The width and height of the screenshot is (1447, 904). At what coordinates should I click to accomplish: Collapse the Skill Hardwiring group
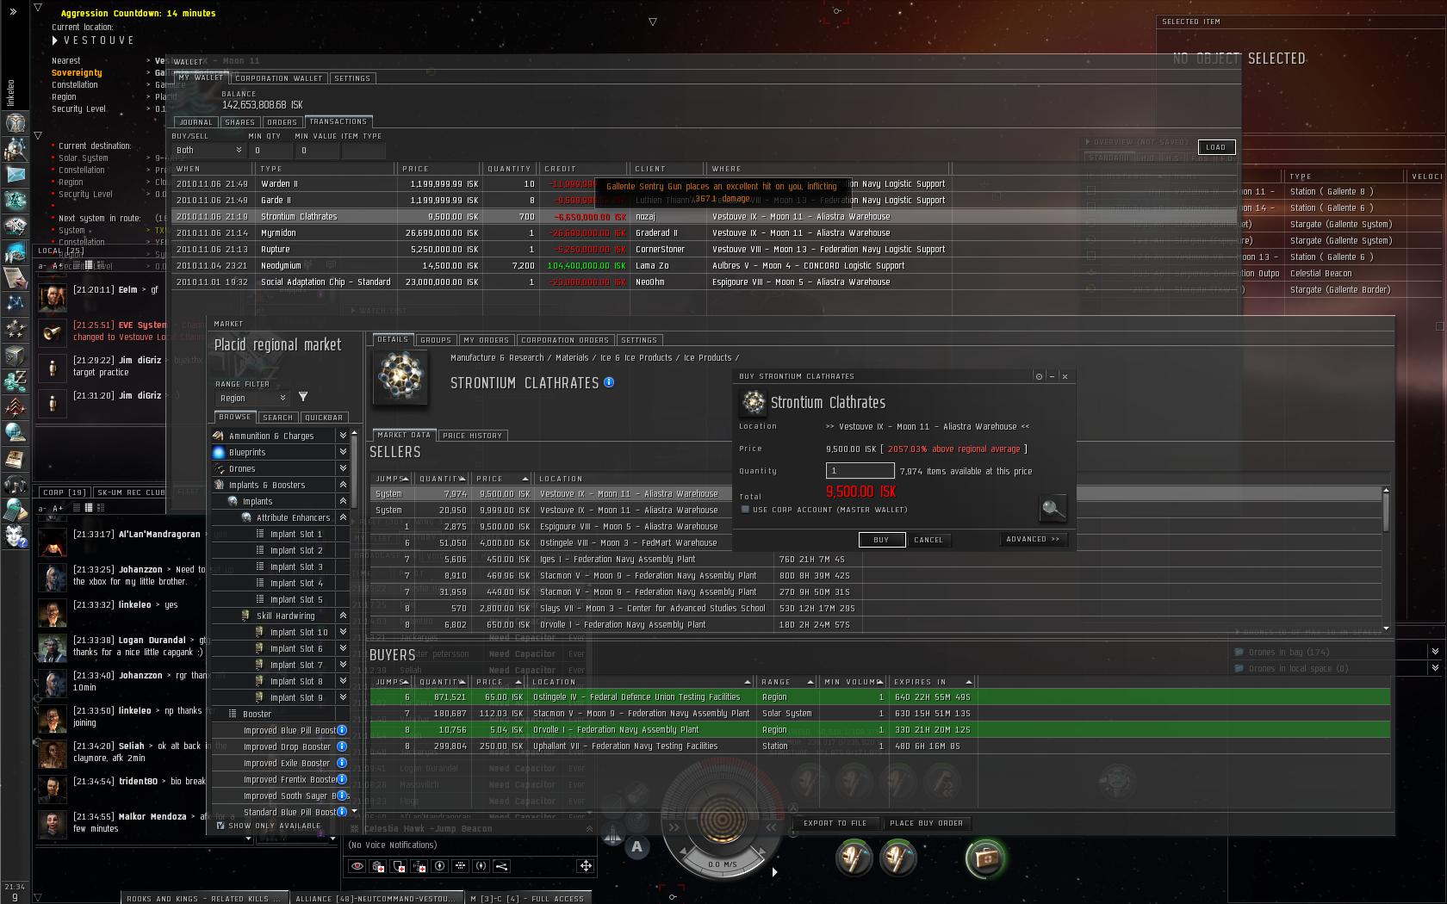click(x=343, y=616)
